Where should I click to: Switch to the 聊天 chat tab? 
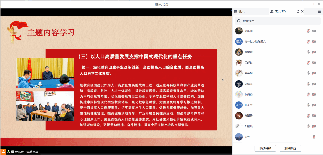pyautogui.click(x=239, y=11)
